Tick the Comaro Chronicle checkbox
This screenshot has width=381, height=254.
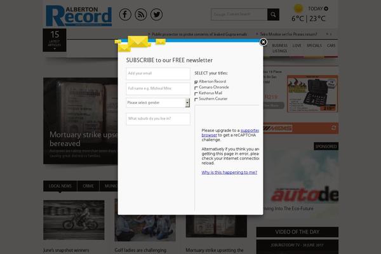pos(196,88)
